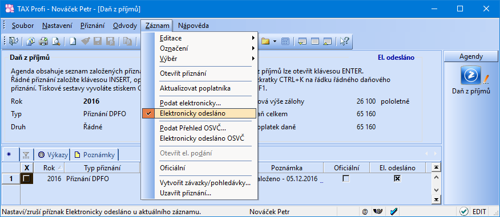Toggle the checked Elektronicky odesláno menu item
This screenshot has width=500, height=217.
199,113
